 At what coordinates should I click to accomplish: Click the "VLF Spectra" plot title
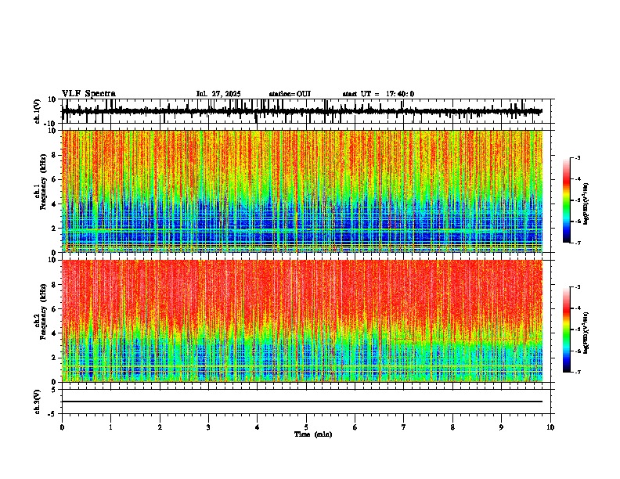click(88, 94)
